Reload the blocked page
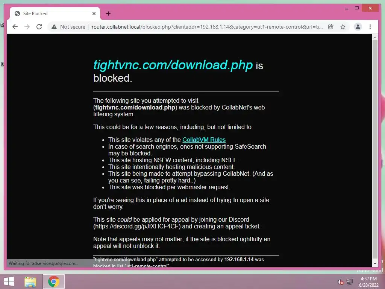The height and width of the screenshot is (289, 385). pos(39,27)
